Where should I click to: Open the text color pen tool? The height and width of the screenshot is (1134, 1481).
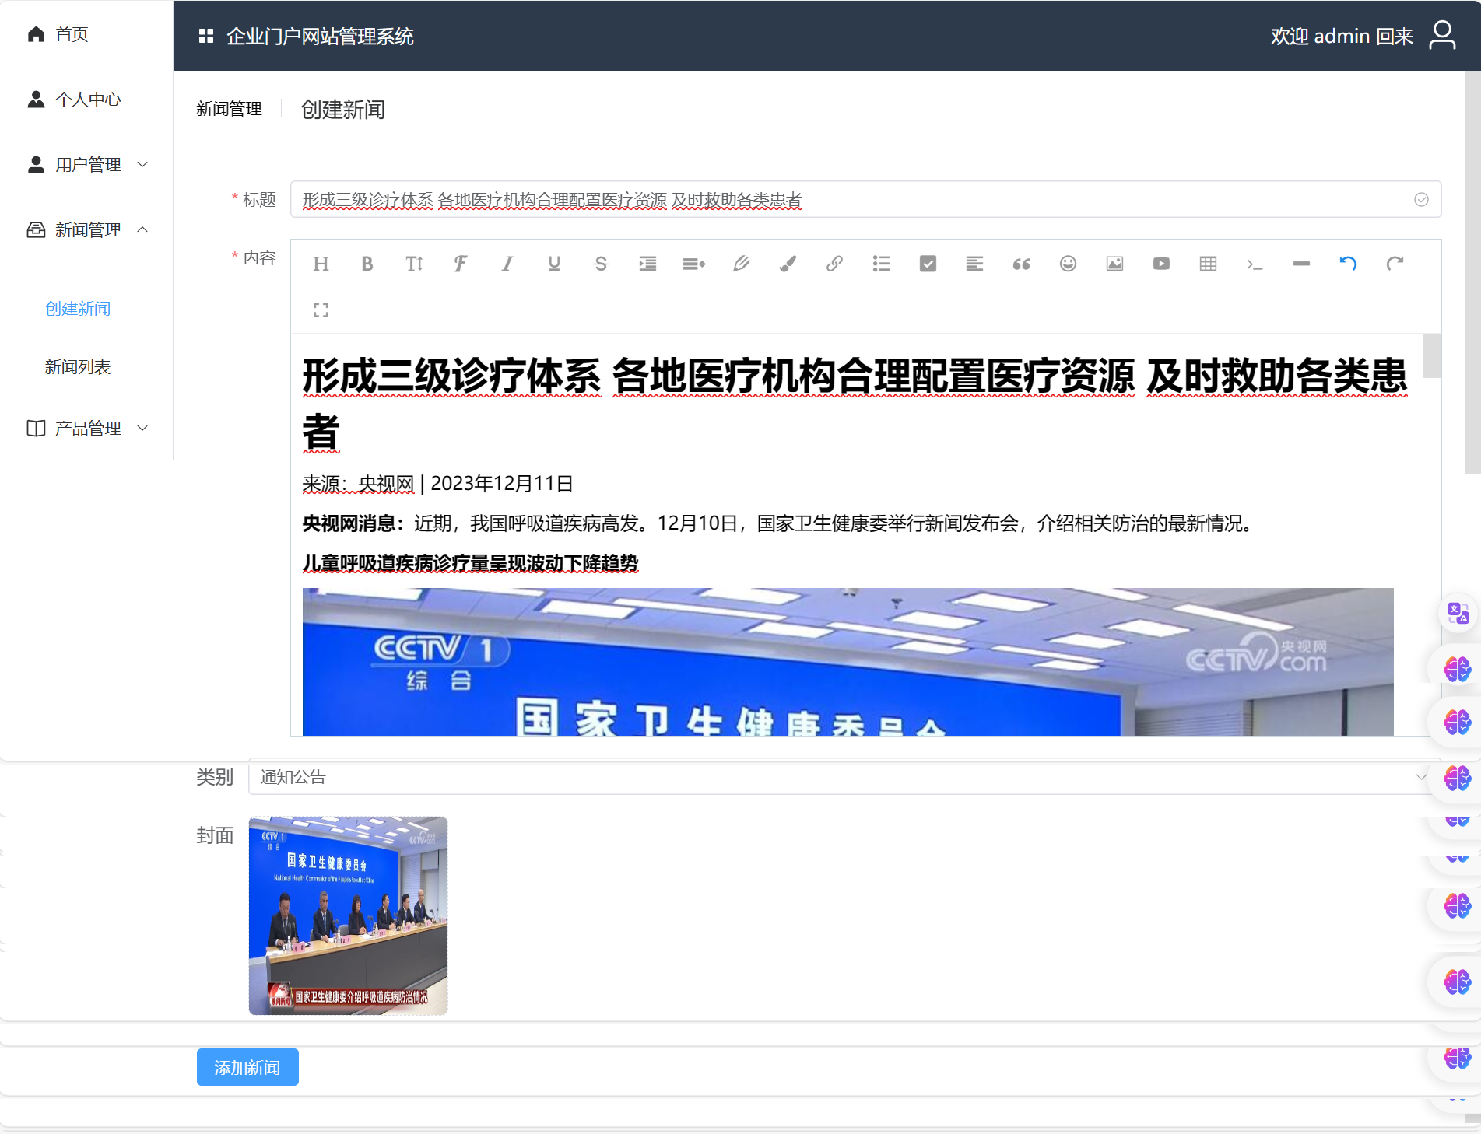(741, 264)
